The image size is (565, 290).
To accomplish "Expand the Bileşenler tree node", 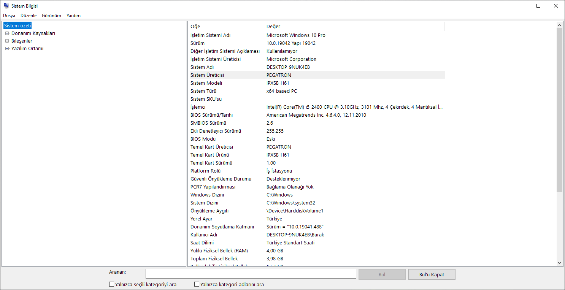I will pyautogui.click(x=7, y=41).
